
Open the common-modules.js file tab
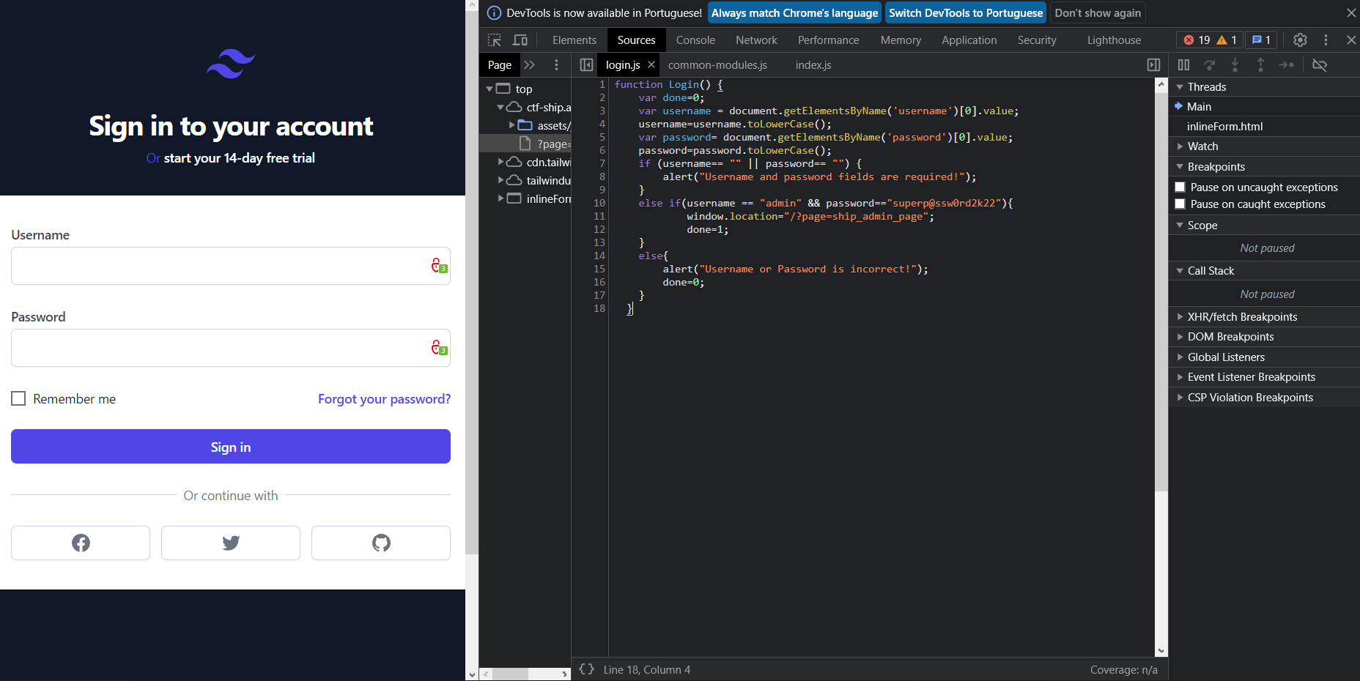(x=717, y=65)
